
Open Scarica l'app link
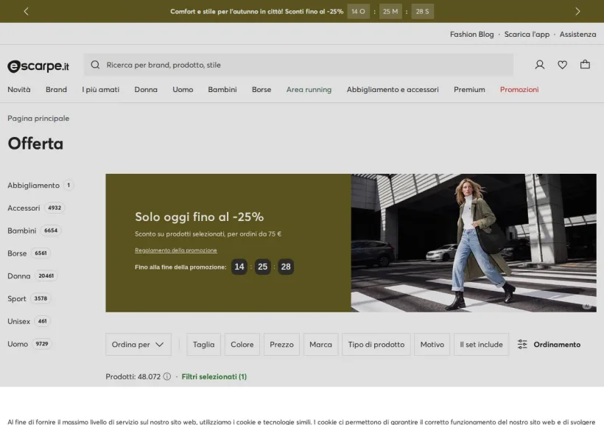pyautogui.click(x=527, y=35)
